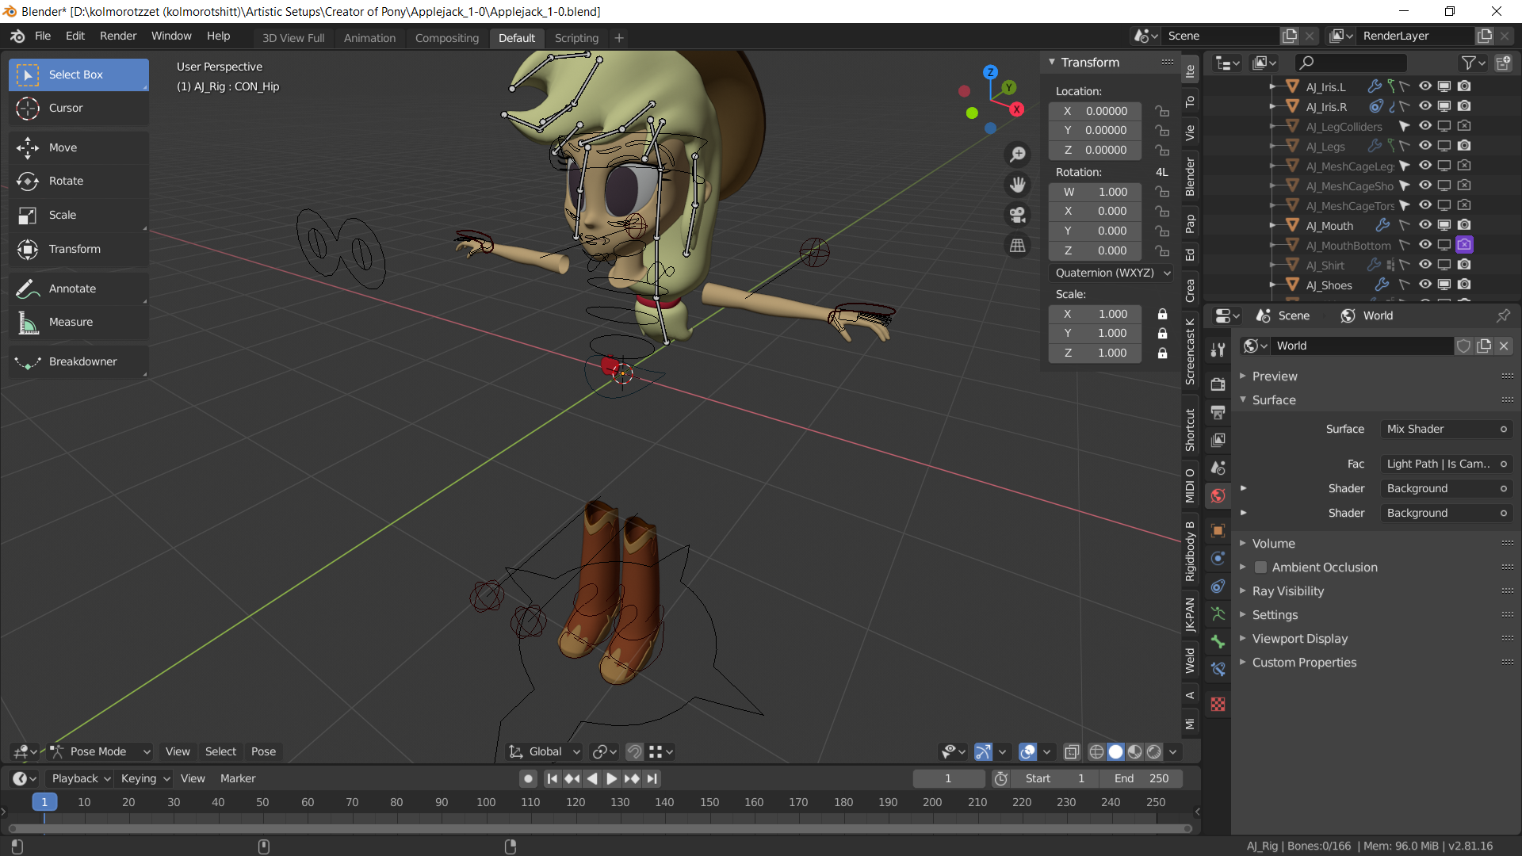
Task: Open the Keying popover
Action: pos(145,778)
